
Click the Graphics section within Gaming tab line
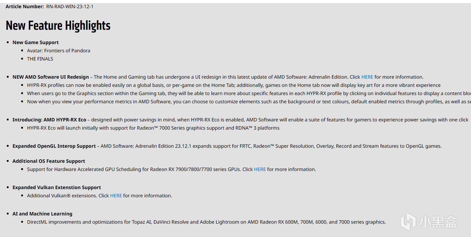[249, 93]
